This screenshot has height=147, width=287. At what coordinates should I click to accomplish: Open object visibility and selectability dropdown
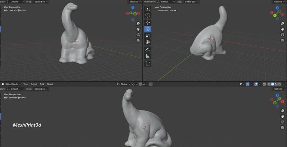coord(241,84)
